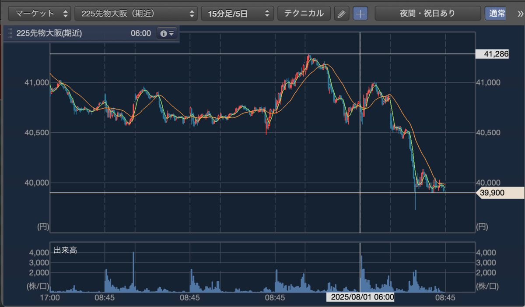The width and height of the screenshot is (525, 307).
Task: Toggle the crosshair cursor tool
Action: [360, 14]
